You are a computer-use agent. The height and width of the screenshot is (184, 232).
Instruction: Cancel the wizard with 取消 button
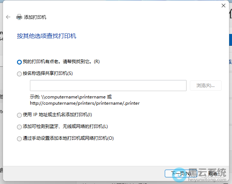click(212, 173)
